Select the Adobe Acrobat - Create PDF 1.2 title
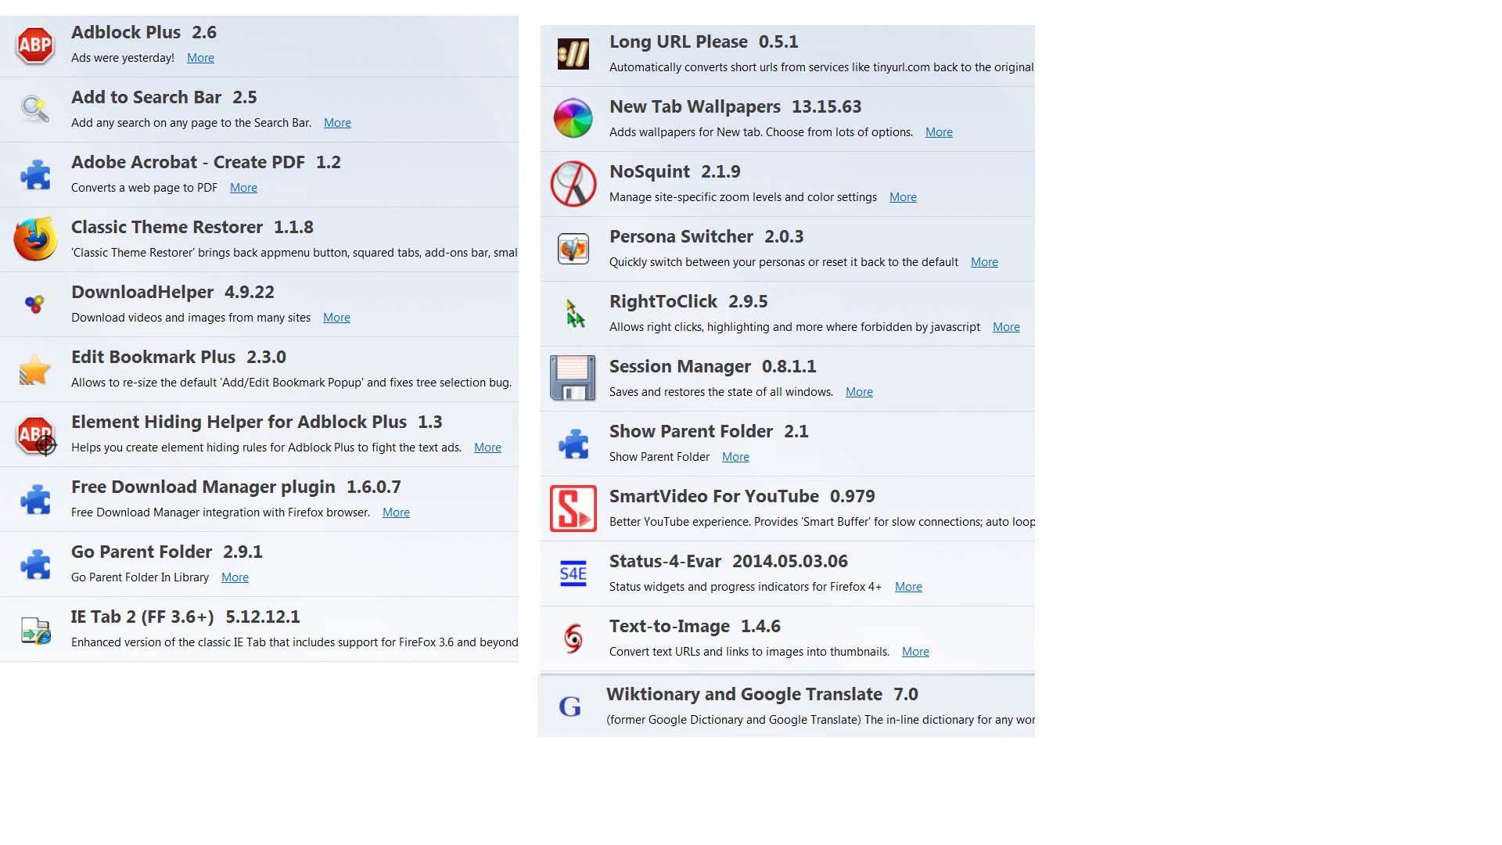Screen dimensions: 1502x845 (206, 163)
